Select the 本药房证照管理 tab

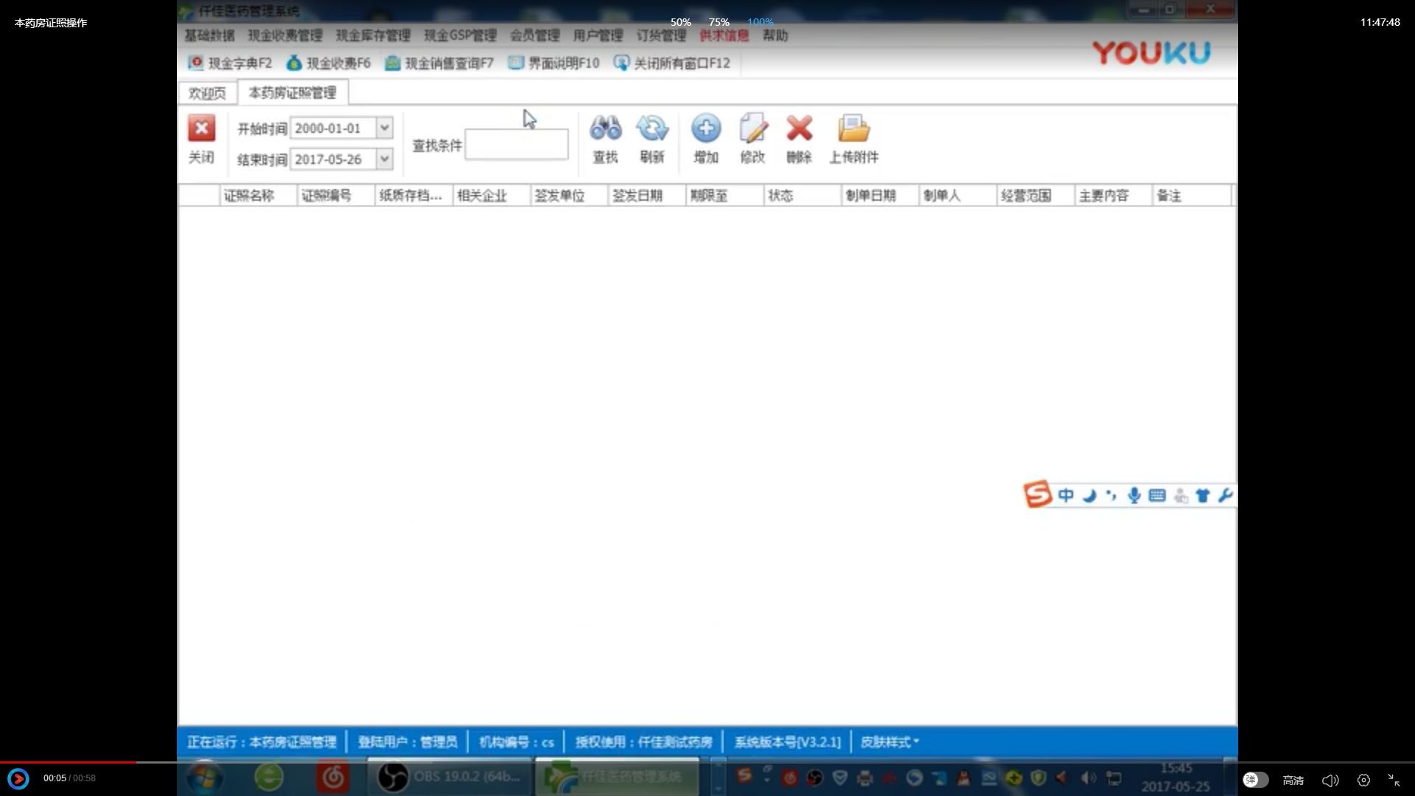[x=293, y=93]
